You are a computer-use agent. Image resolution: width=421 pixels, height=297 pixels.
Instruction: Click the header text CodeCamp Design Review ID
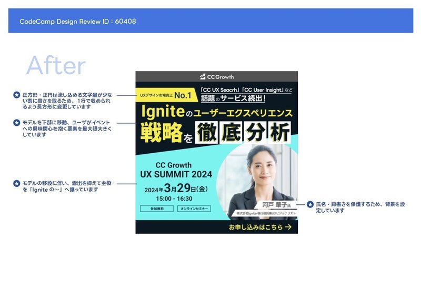click(78, 21)
